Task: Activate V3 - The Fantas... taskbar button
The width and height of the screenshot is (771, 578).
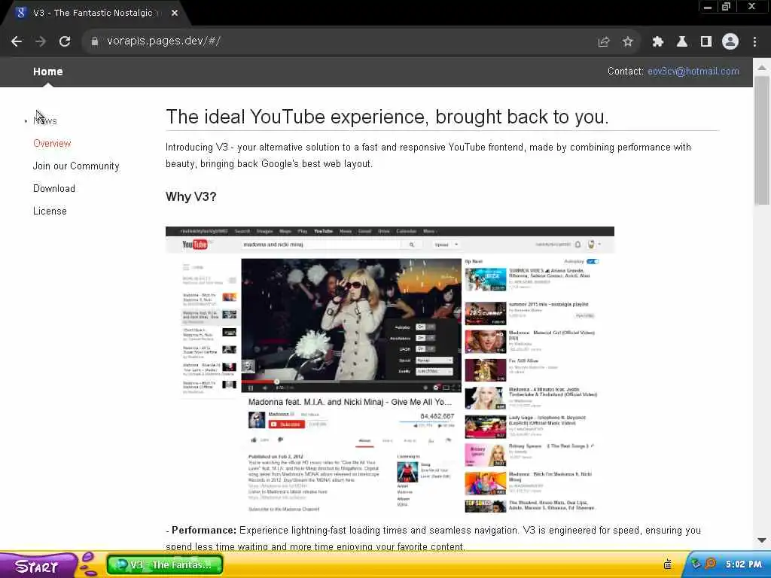Action: [x=165, y=564]
